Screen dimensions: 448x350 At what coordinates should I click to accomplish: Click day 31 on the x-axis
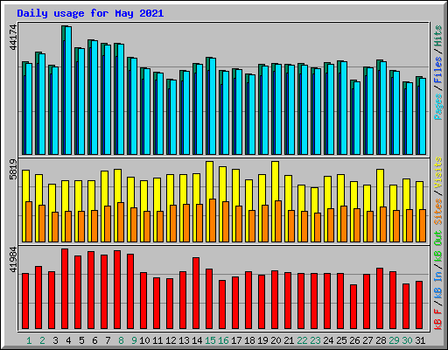420,340
